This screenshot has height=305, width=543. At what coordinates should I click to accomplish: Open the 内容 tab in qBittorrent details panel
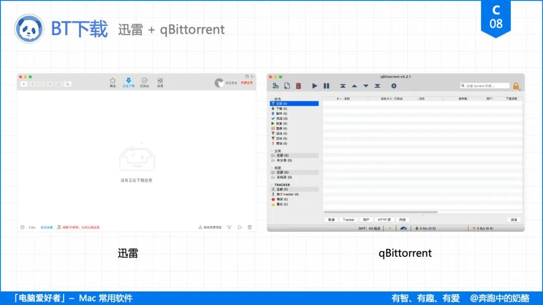[x=402, y=220]
